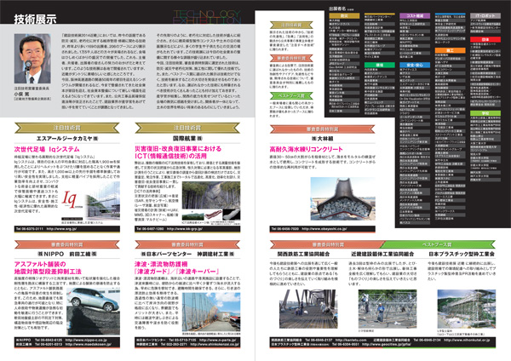Screen dimensions: 511x361
Task: Click 審査委員特別賞 banner above 大林組
Action: pyautogui.click(x=323, y=129)
